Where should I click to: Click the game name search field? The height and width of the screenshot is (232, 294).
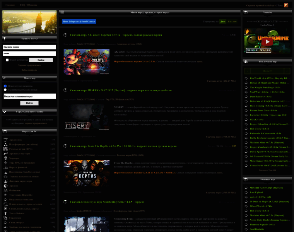(30, 96)
